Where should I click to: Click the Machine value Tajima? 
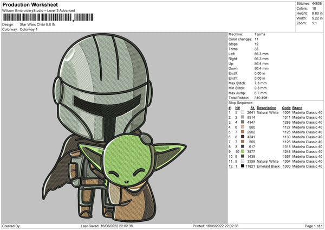(259, 34)
